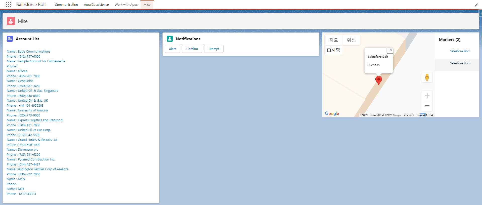The width and height of the screenshot is (482, 205).
Task: Click Phone : (415) 901-7000
Action: 23,76
